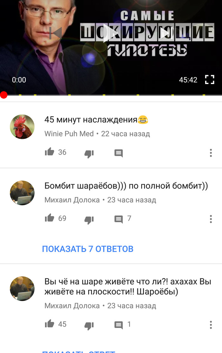Open replies icon with 7 replies
The image size is (222, 353).
tap(118, 219)
